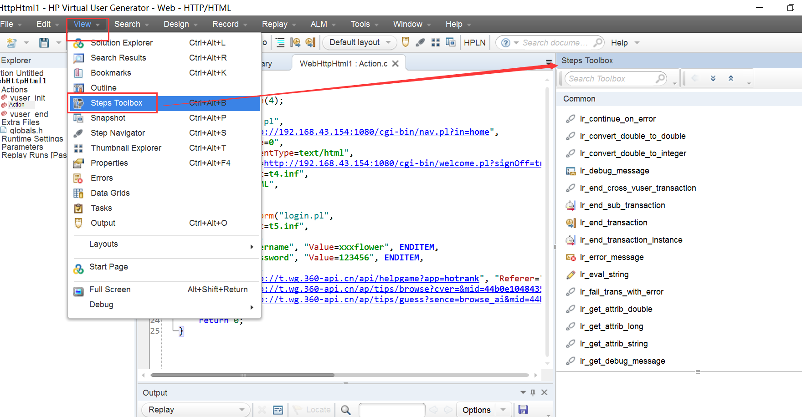Select vuser_init in Solution Explorer
This screenshot has height=417, width=802.
pyautogui.click(x=27, y=98)
